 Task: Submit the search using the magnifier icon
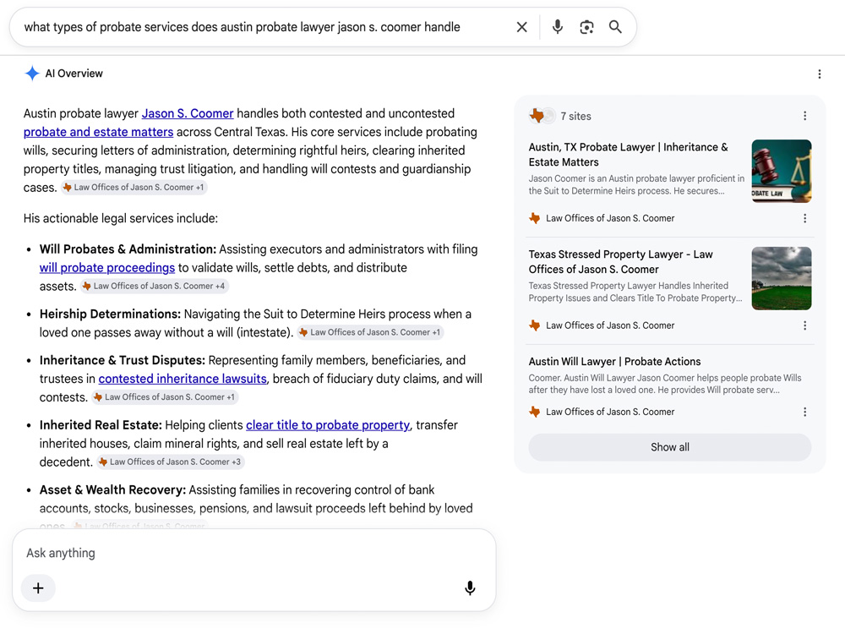[x=615, y=27]
